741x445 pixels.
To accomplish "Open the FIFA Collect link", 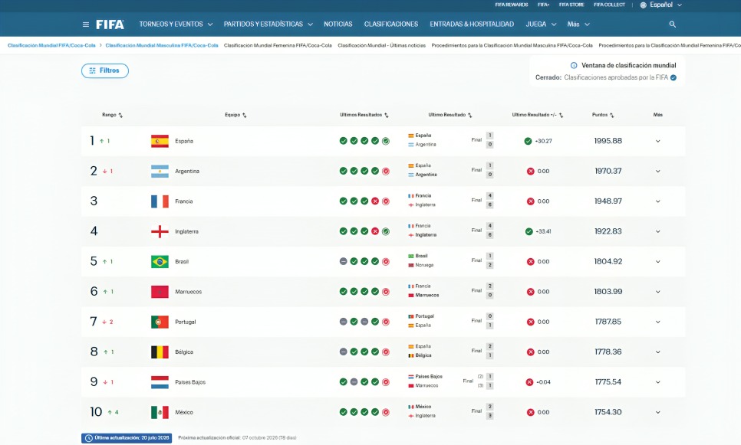I will (x=609, y=5).
